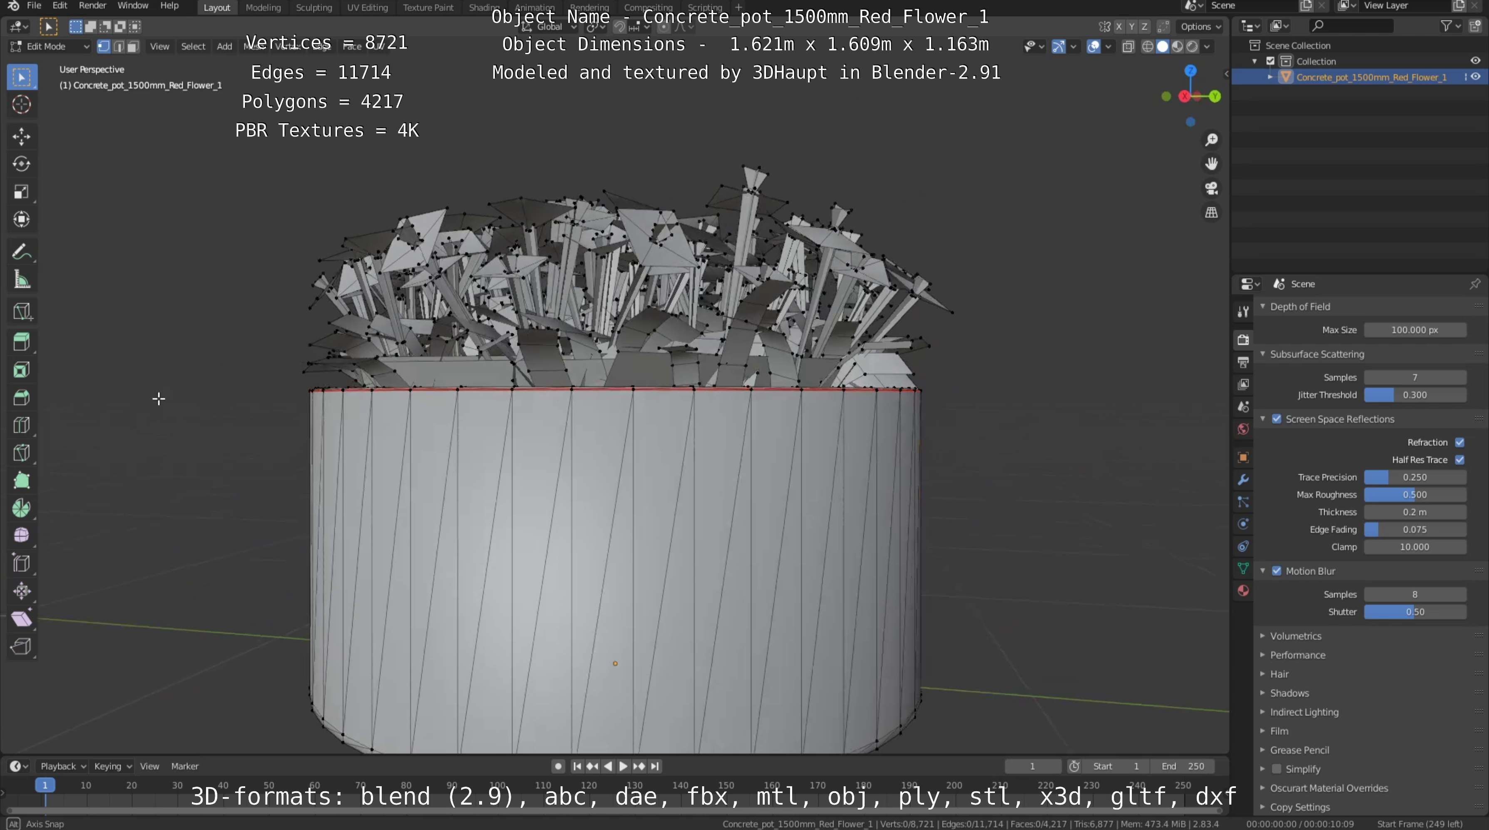Open the Material properties tab
This screenshot has height=830, width=1489.
pos(1243,591)
